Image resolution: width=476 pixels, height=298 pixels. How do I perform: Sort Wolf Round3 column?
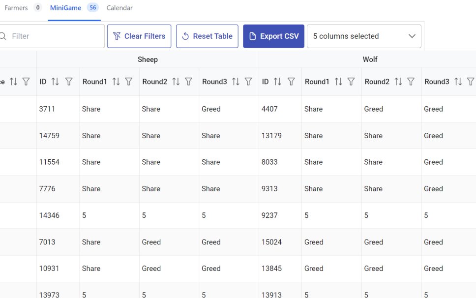point(458,82)
